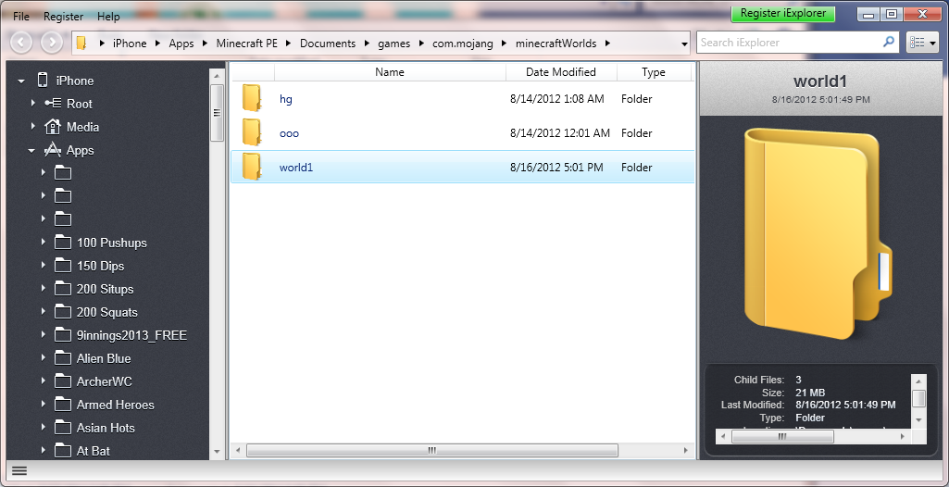Click the ooo folder icon

point(252,132)
